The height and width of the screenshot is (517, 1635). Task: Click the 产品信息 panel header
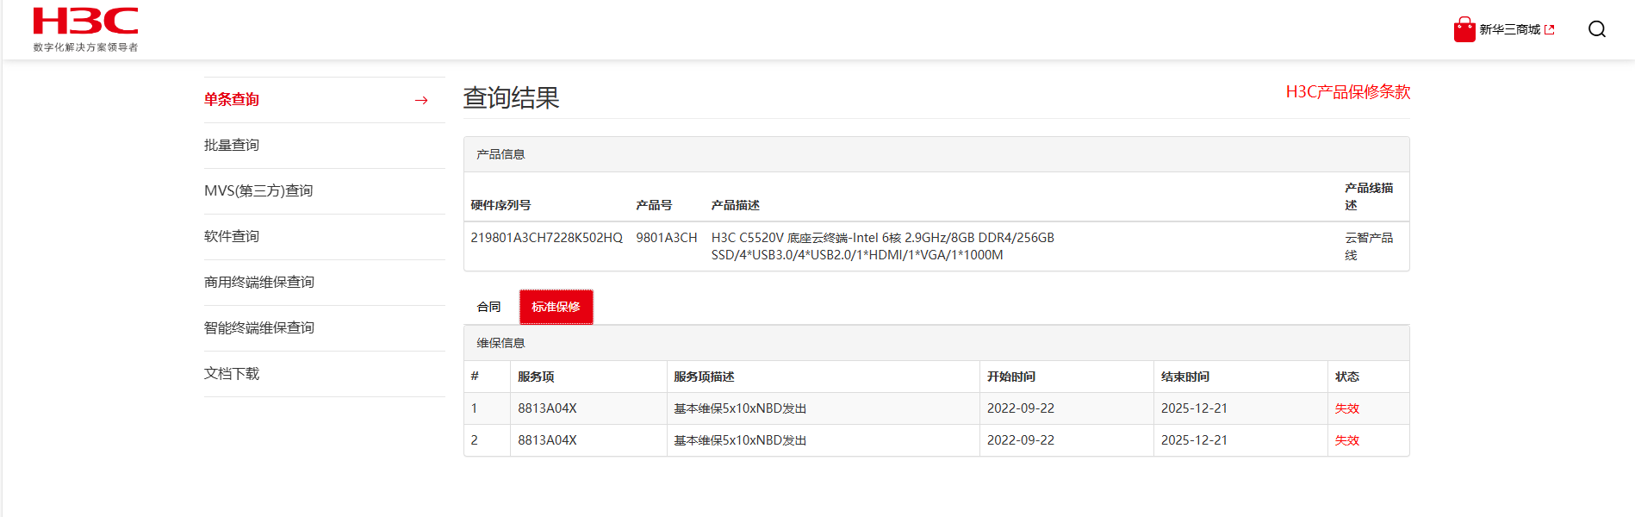[936, 154]
